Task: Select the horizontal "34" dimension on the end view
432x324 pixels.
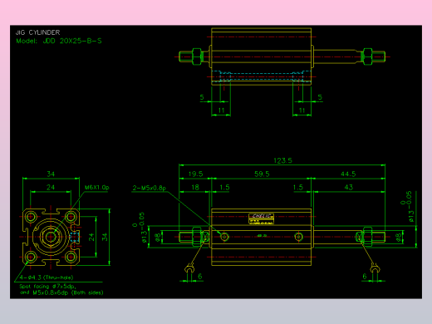Action: tap(51, 174)
